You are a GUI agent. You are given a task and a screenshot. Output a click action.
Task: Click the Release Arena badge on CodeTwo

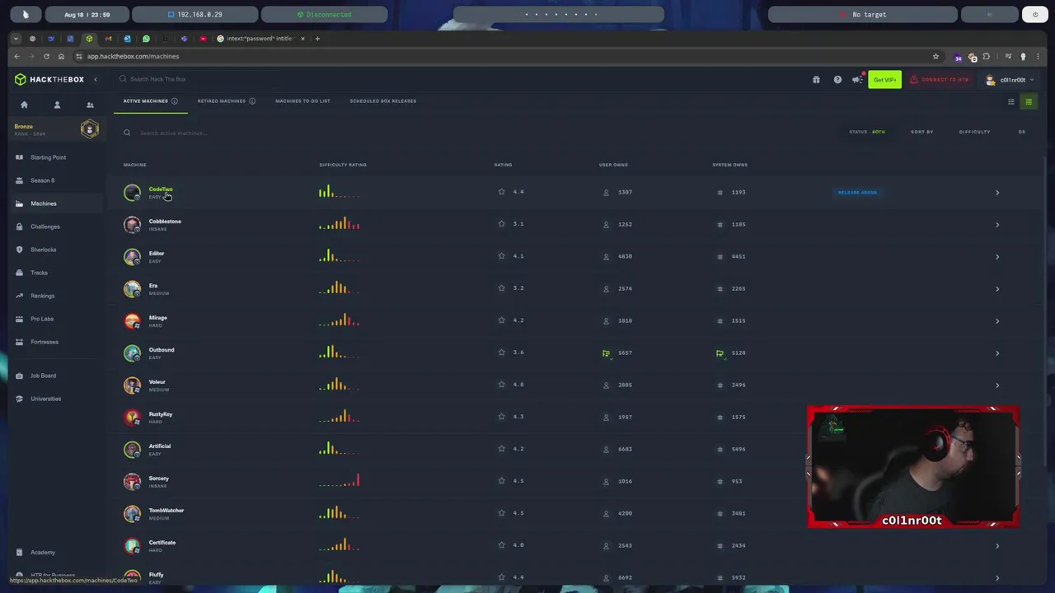pos(857,193)
